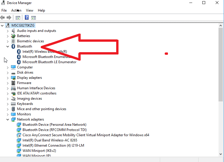The height and width of the screenshot is (162, 224).
Task: Click the Batteries device icon
Action: tap(13, 36)
